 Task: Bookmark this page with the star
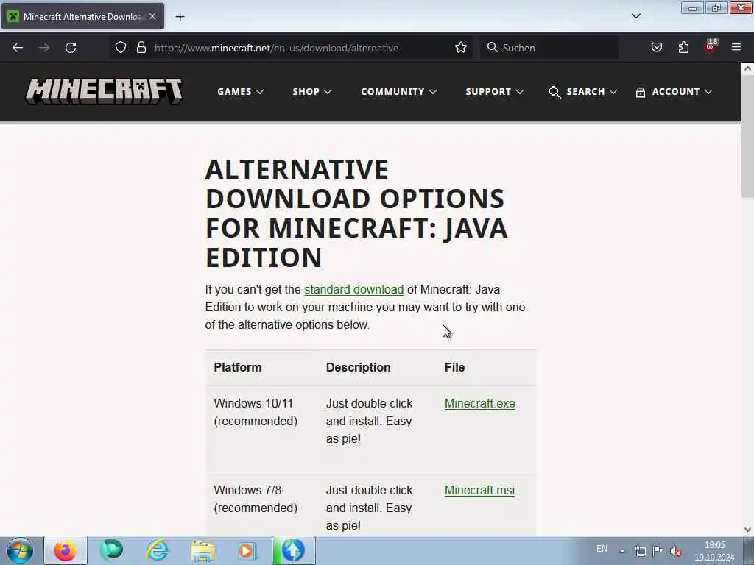click(461, 47)
